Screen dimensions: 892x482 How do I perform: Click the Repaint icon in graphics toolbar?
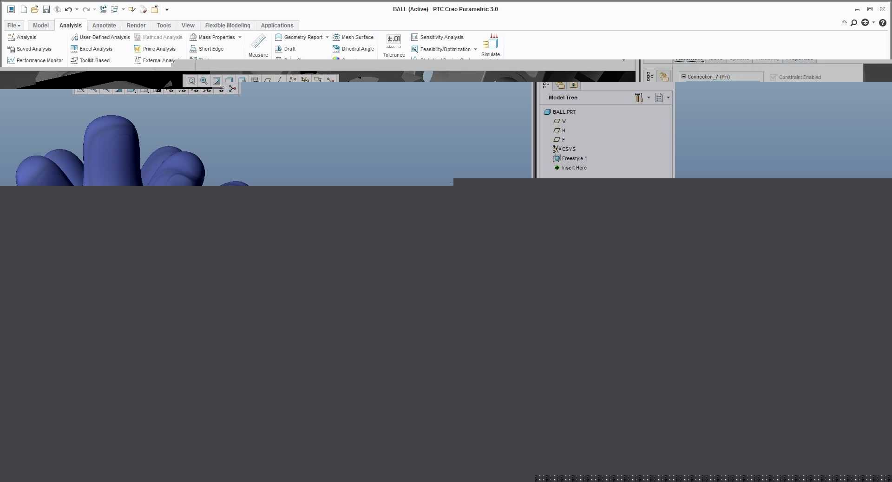(x=216, y=81)
